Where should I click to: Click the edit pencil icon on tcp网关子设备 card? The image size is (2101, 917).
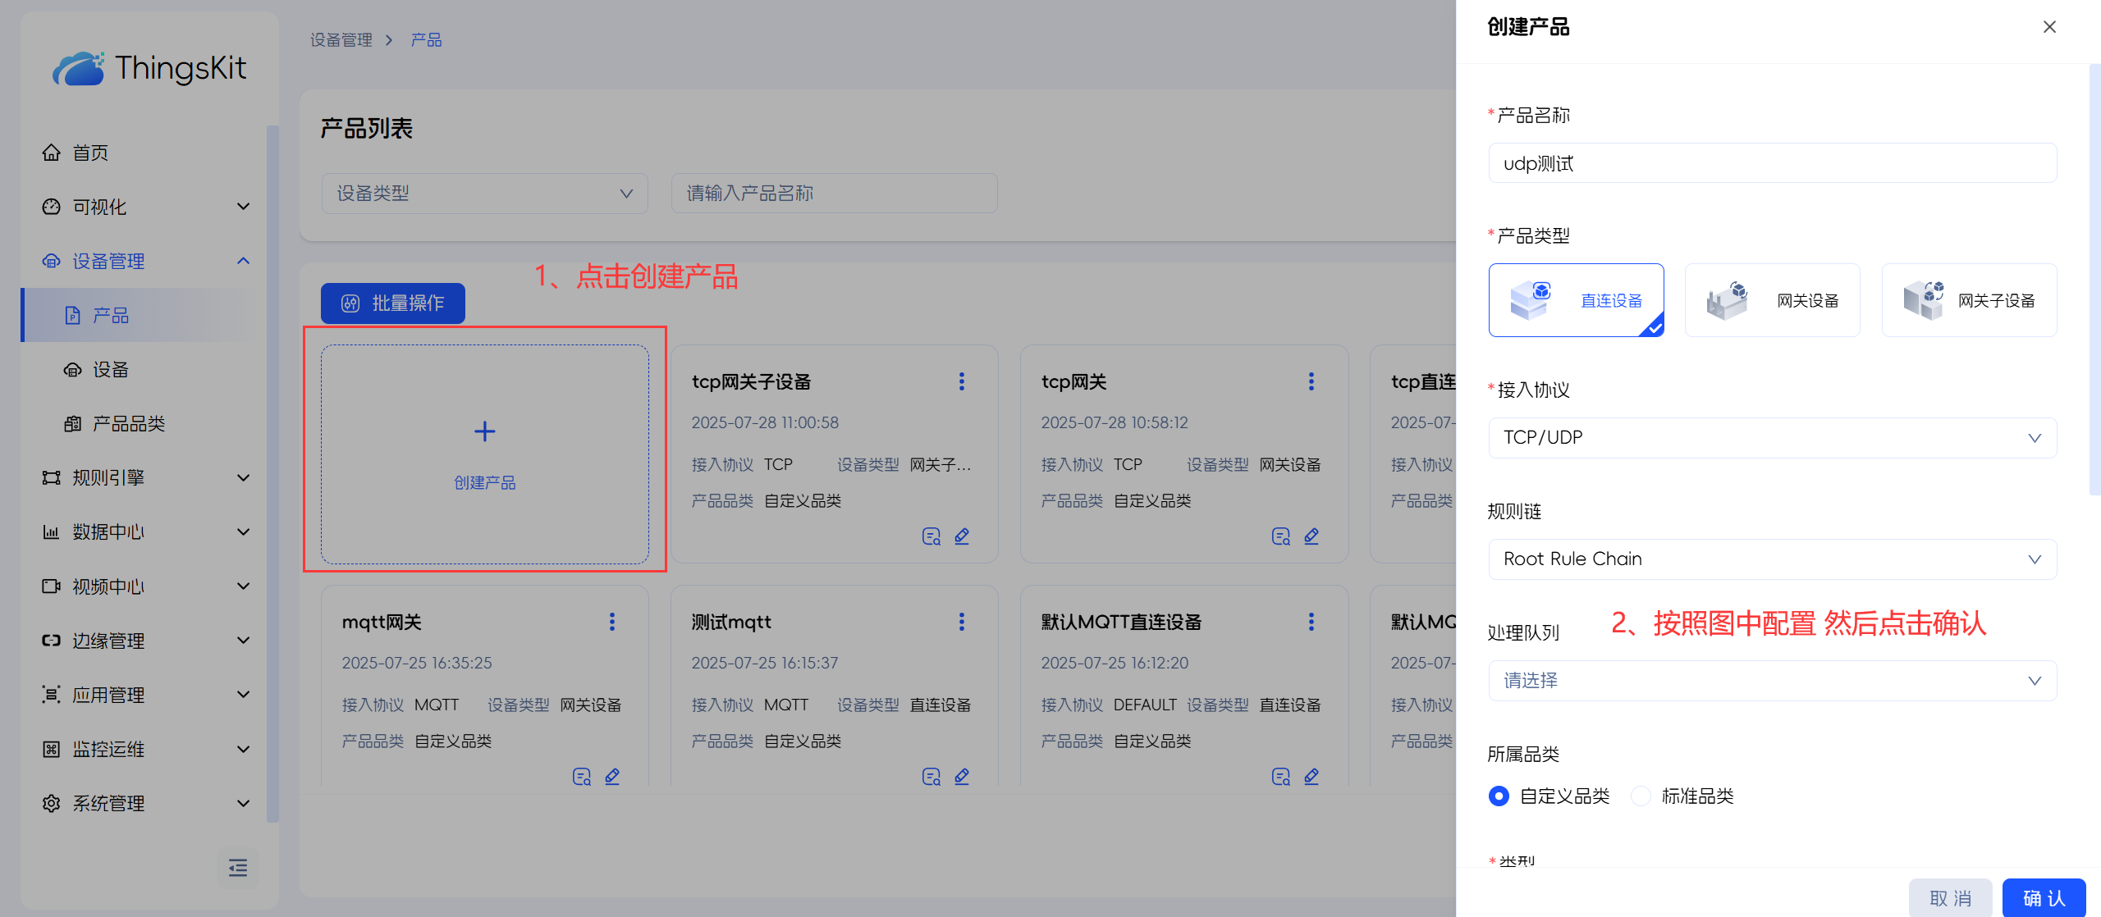click(962, 536)
